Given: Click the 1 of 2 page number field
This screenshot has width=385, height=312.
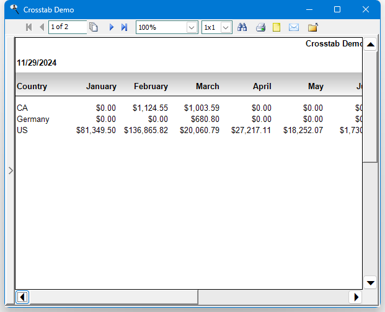Looking at the screenshot, I should [x=68, y=27].
